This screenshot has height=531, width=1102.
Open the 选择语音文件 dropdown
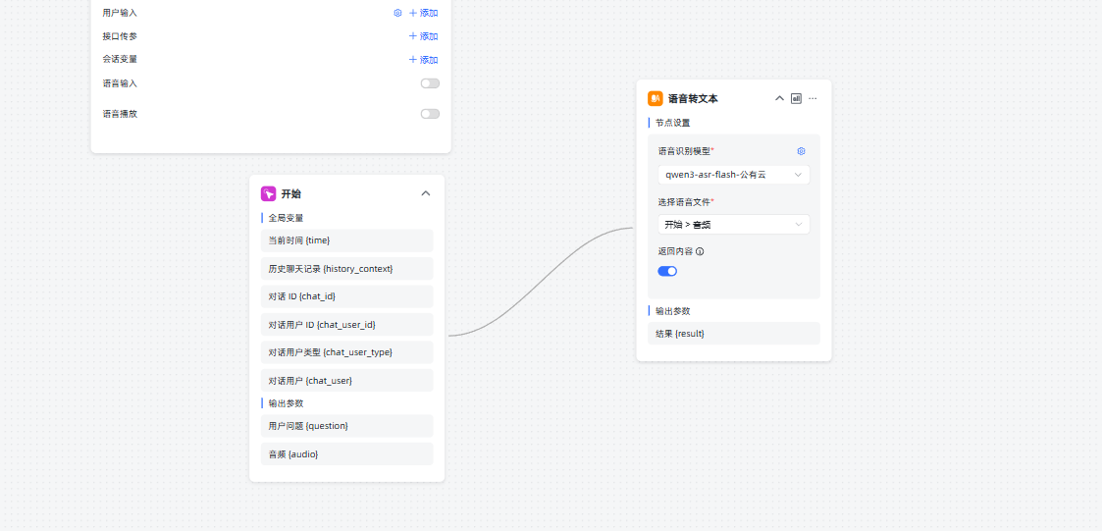(733, 225)
